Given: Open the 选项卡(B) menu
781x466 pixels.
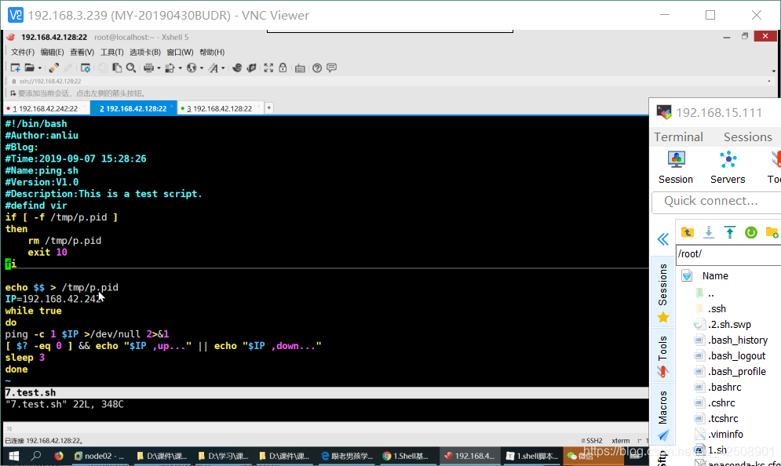Looking at the screenshot, I should [145, 53].
